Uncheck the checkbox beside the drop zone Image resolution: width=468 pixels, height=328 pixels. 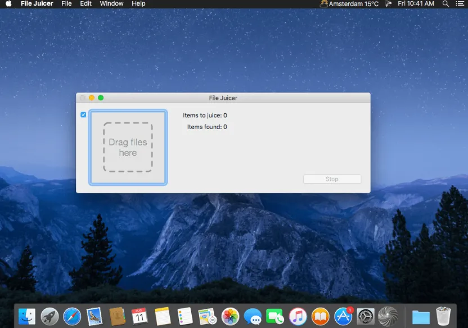pyautogui.click(x=83, y=114)
